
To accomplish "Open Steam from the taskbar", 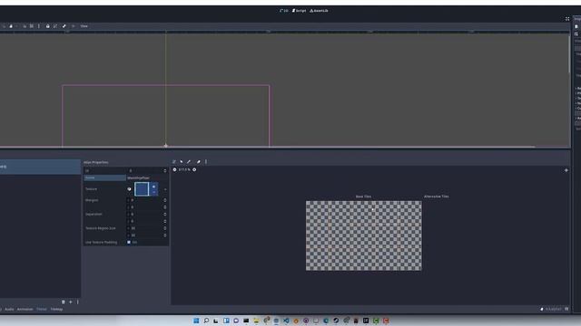I will pyautogui.click(x=336, y=321).
